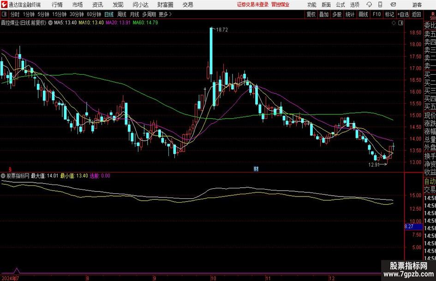
Task: Switch to 60分钟 period
Action: click(x=94, y=14)
